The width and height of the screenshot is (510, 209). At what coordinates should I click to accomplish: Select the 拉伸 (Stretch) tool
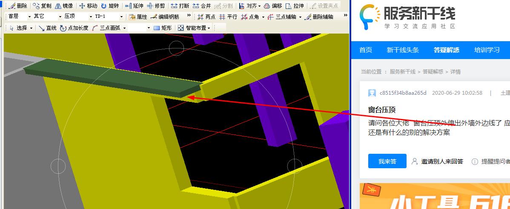tap(295, 6)
